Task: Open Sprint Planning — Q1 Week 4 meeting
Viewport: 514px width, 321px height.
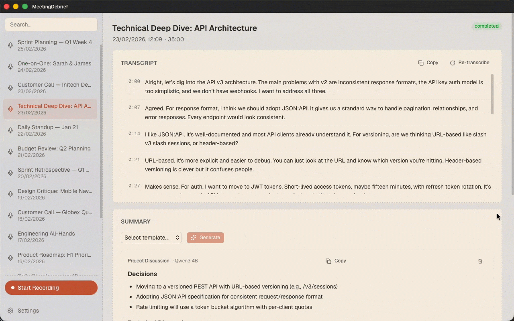Action: 50,45
